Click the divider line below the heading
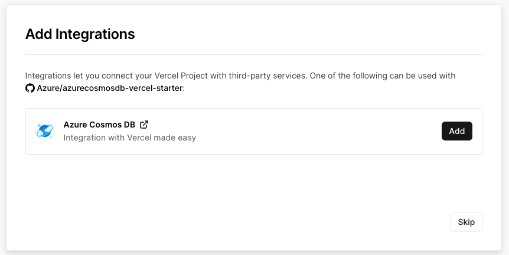Viewport: 509px width, 255px height. point(254,55)
